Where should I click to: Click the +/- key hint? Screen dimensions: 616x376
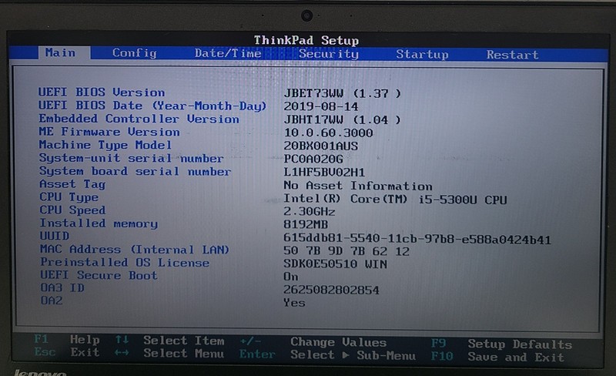250,341
